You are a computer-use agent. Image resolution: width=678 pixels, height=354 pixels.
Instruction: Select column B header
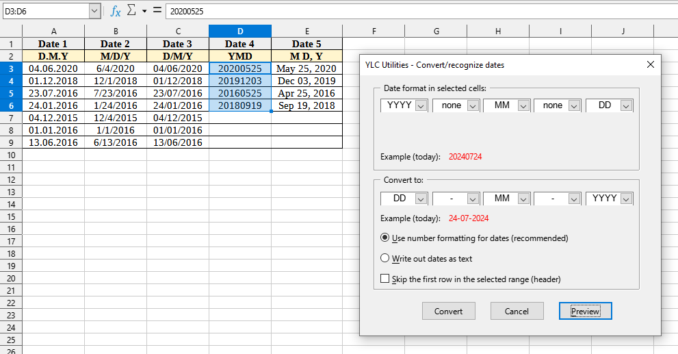point(116,31)
